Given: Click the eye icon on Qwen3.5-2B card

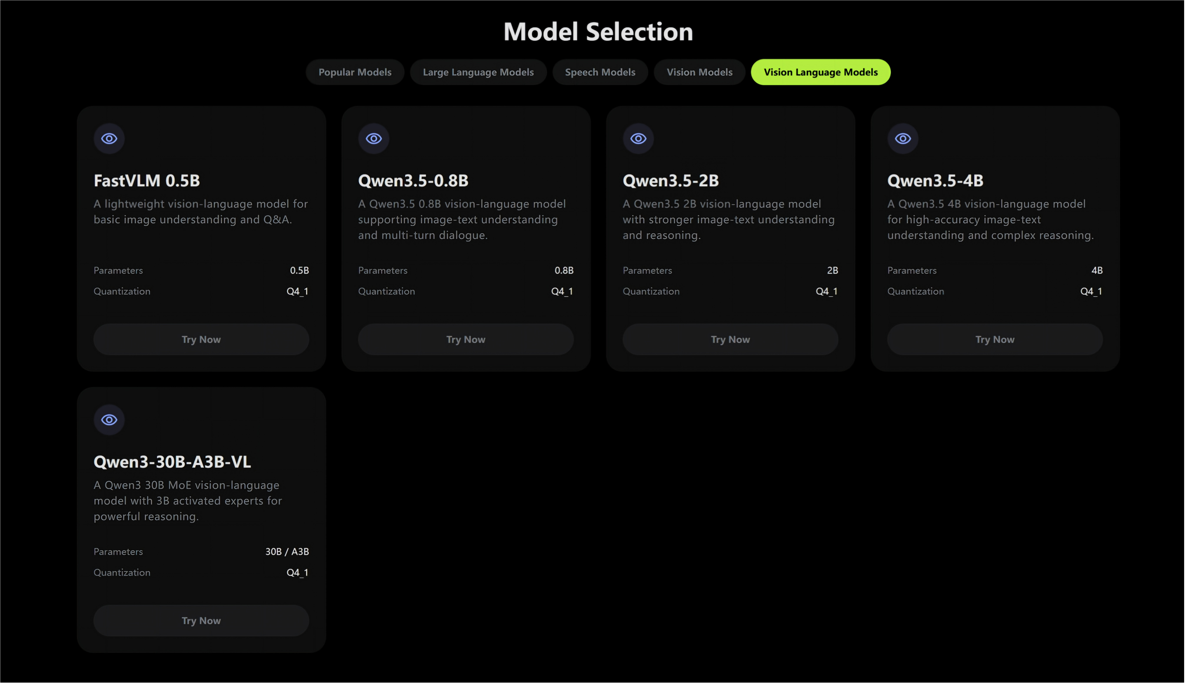Looking at the screenshot, I should coord(639,138).
